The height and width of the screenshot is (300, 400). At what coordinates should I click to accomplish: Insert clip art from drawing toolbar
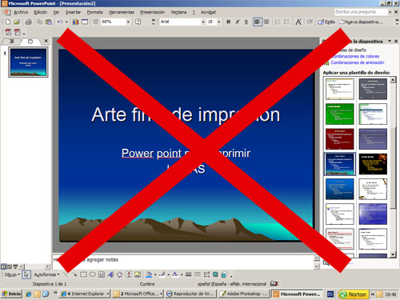(129, 274)
